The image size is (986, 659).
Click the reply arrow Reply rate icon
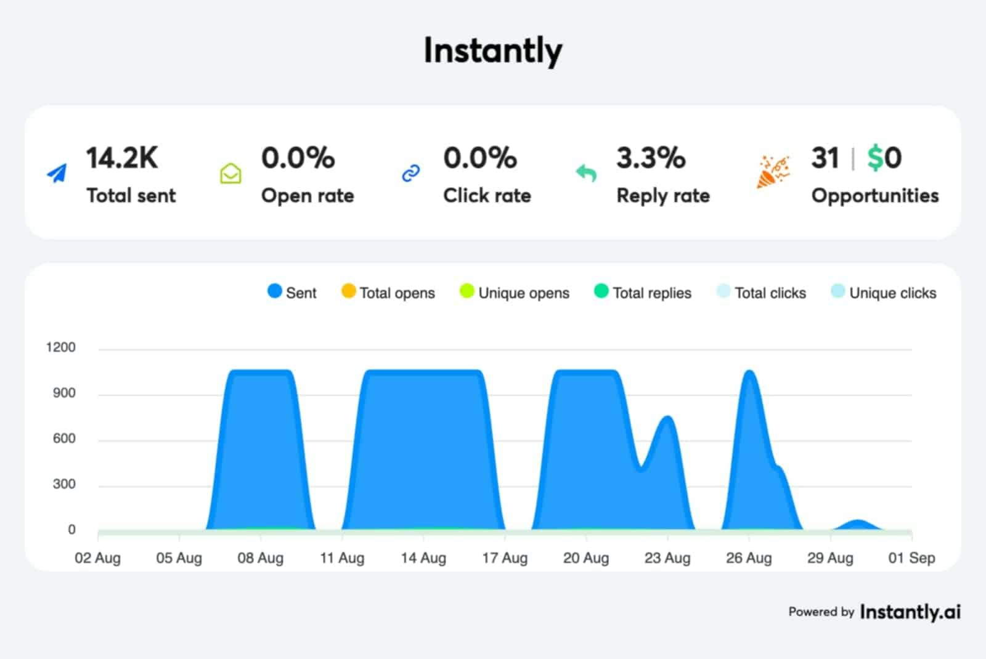pos(586,174)
